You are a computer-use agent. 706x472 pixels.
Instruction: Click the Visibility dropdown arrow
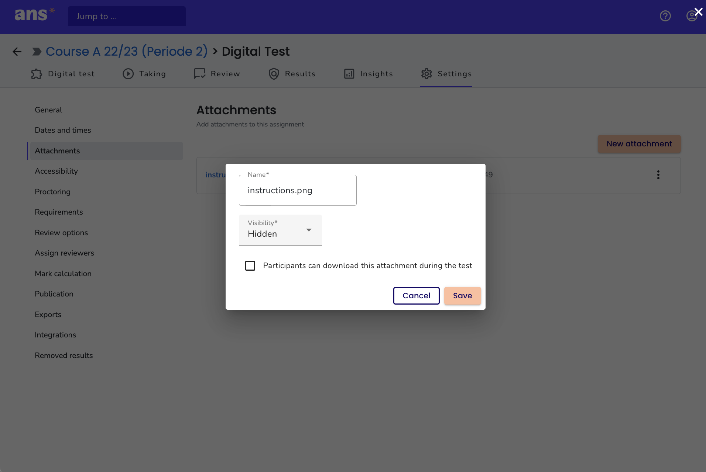click(309, 230)
